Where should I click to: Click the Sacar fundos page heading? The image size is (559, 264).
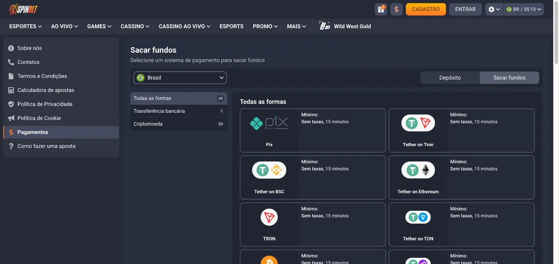(x=153, y=50)
